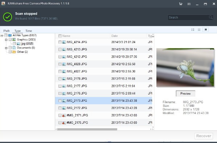
Task: Toggle the select-all checkbox beside Name
Action: point(60,36)
